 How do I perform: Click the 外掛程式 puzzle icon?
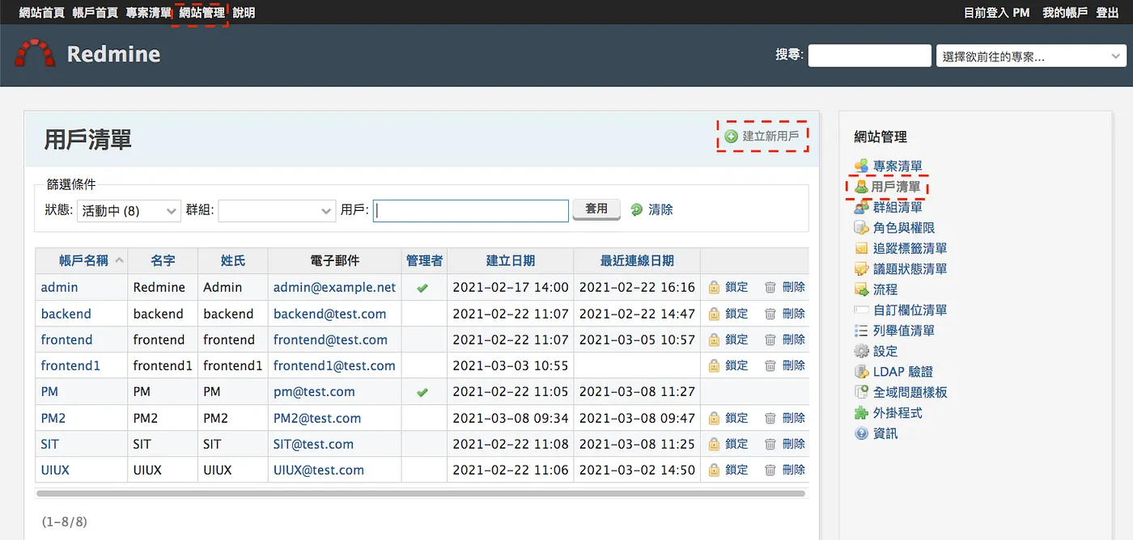coord(862,413)
